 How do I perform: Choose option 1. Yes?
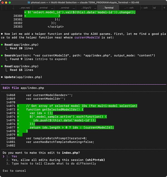click(12, 156)
